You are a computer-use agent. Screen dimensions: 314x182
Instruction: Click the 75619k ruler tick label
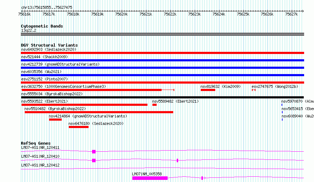pos(97,14)
